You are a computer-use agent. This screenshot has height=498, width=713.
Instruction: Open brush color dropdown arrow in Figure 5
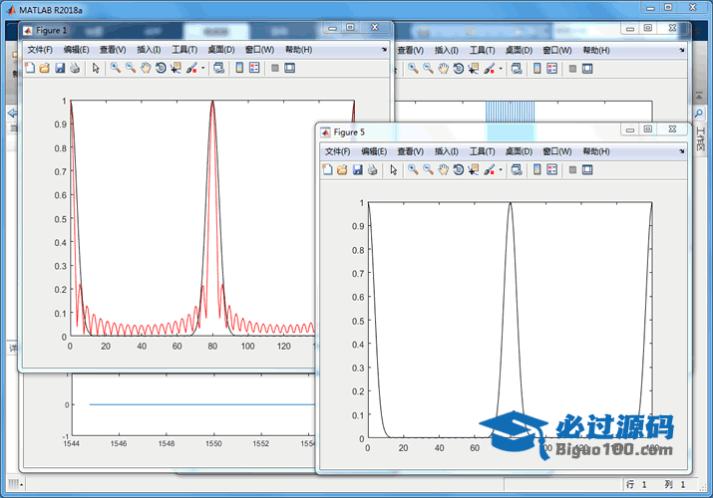(501, 170)
